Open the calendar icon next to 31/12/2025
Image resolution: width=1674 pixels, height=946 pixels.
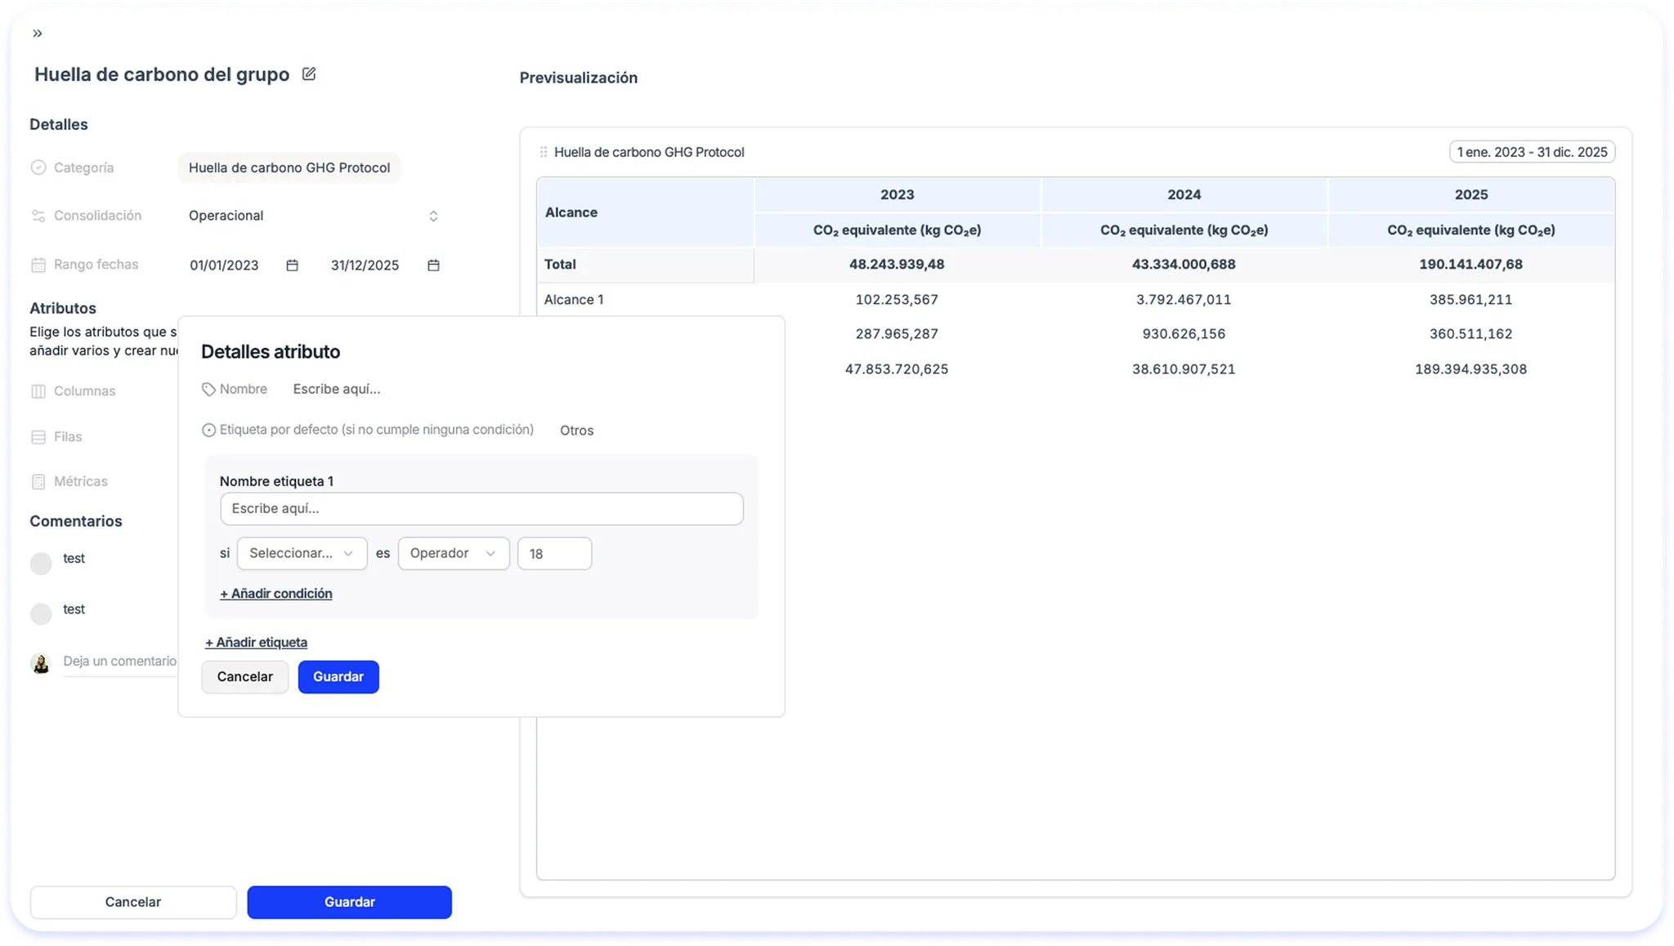433,265
